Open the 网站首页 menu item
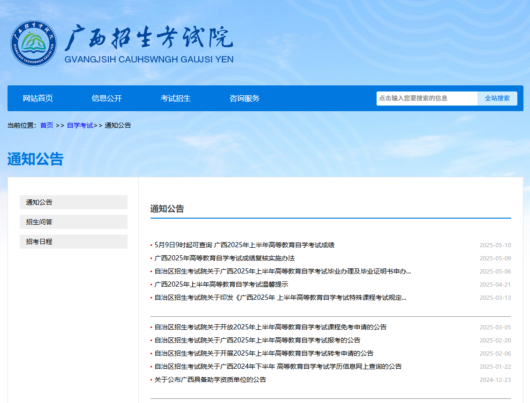This screenshot has height=403, width=530. click(38, 99)
